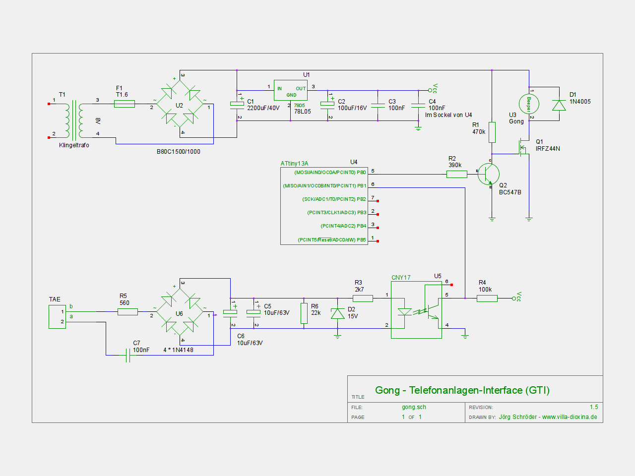The height and width of the screenshot is (476, 635).
Task: Click the revision number 1.5
Action: coord(594,407)
